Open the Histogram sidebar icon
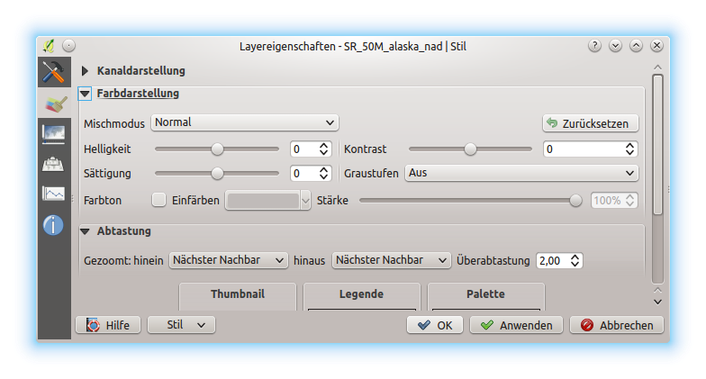The width and height of the screenshot is (706, 379). [x=54, y=194]
